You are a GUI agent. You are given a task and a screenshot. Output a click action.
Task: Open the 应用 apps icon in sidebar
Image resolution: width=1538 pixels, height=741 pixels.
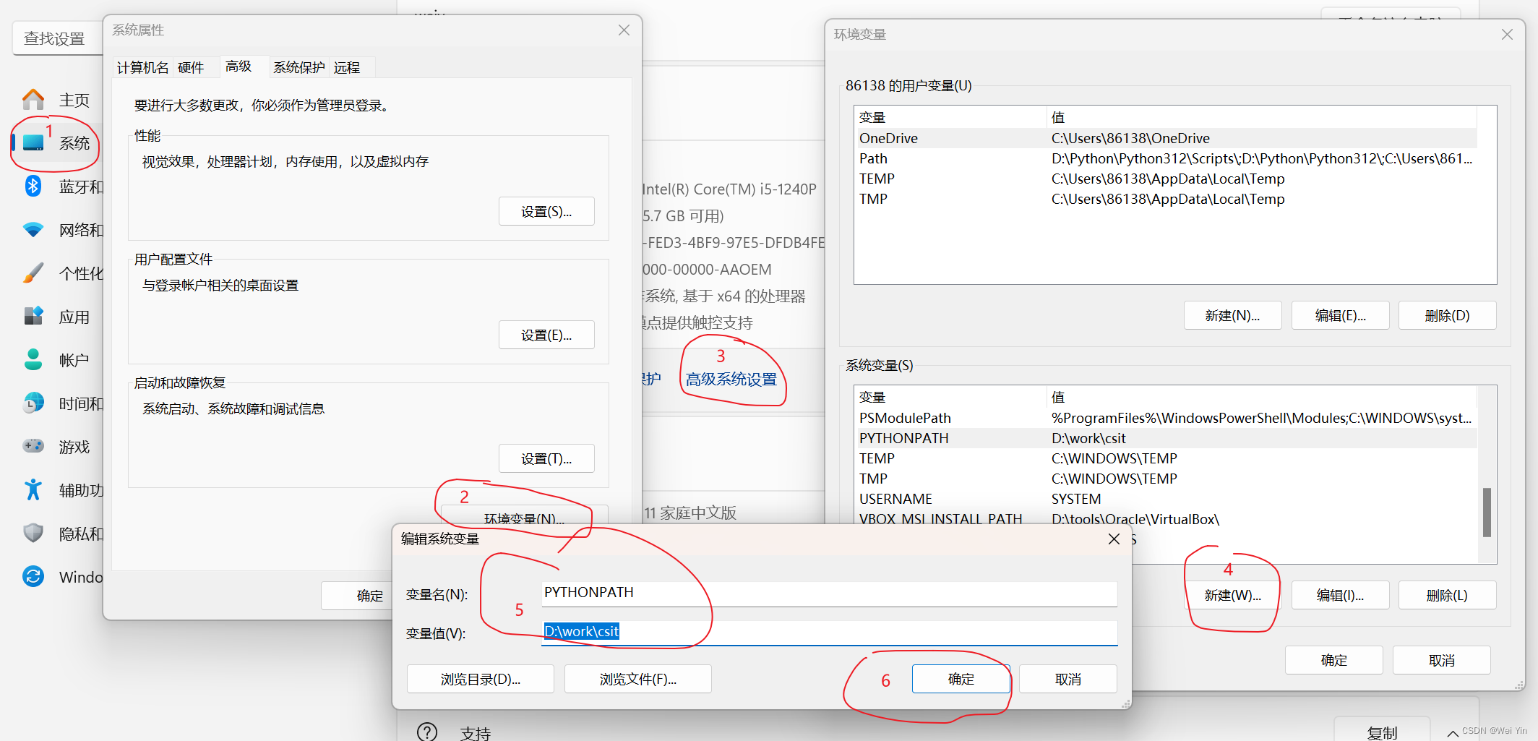click(x=33, y=317)
